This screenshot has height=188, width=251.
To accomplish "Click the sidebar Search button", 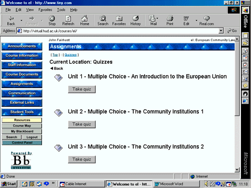I will (x=11, y=137).
